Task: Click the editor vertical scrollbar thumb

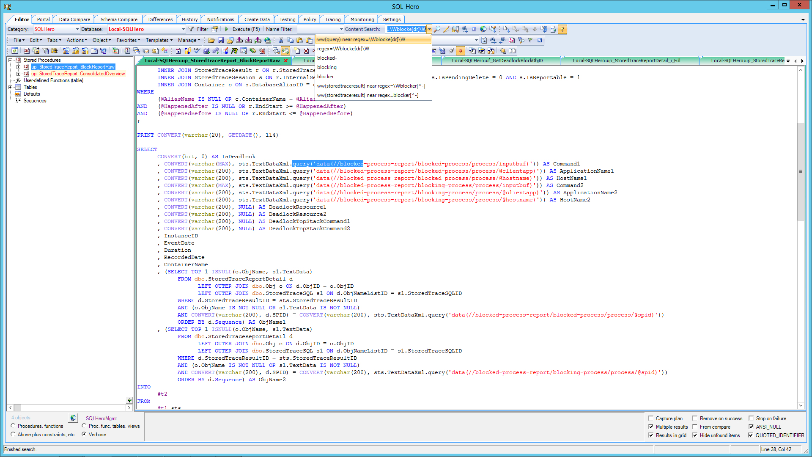Action: click(x=801, y=171)
